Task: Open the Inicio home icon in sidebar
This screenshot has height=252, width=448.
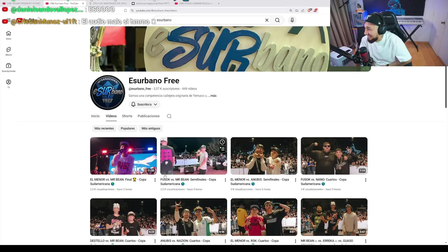Action: pyautogui.click(x=8, y=35)
